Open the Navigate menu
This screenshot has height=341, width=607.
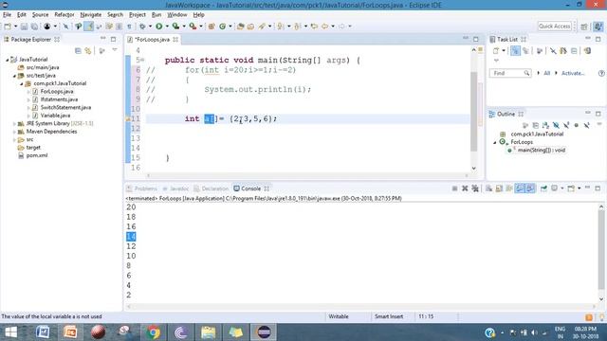point(91,15)
